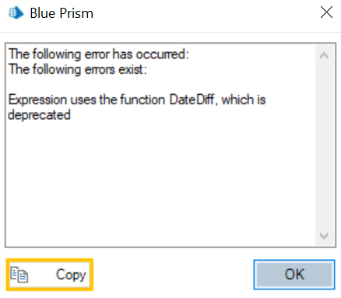Close the Blue Prism error dialog
Screen dimensions: 341x298
[x=326, y=12]
